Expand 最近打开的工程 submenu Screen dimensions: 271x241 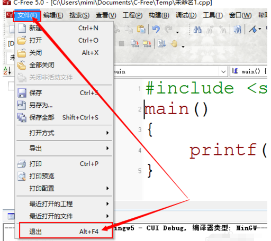(x=64, y=204)
